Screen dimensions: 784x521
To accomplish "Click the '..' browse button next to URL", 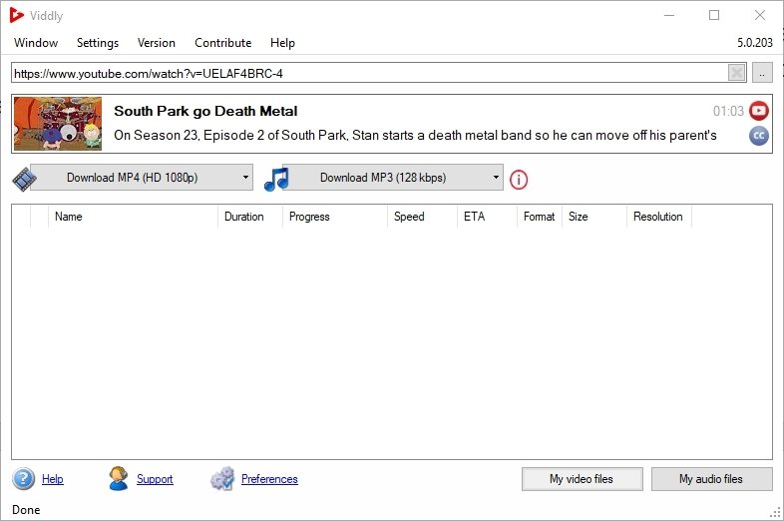I will pos(762,73).
